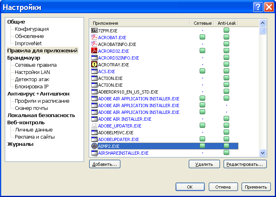276x197 pixels.
Task: Open the Журналы section
Action: point(20,144)
